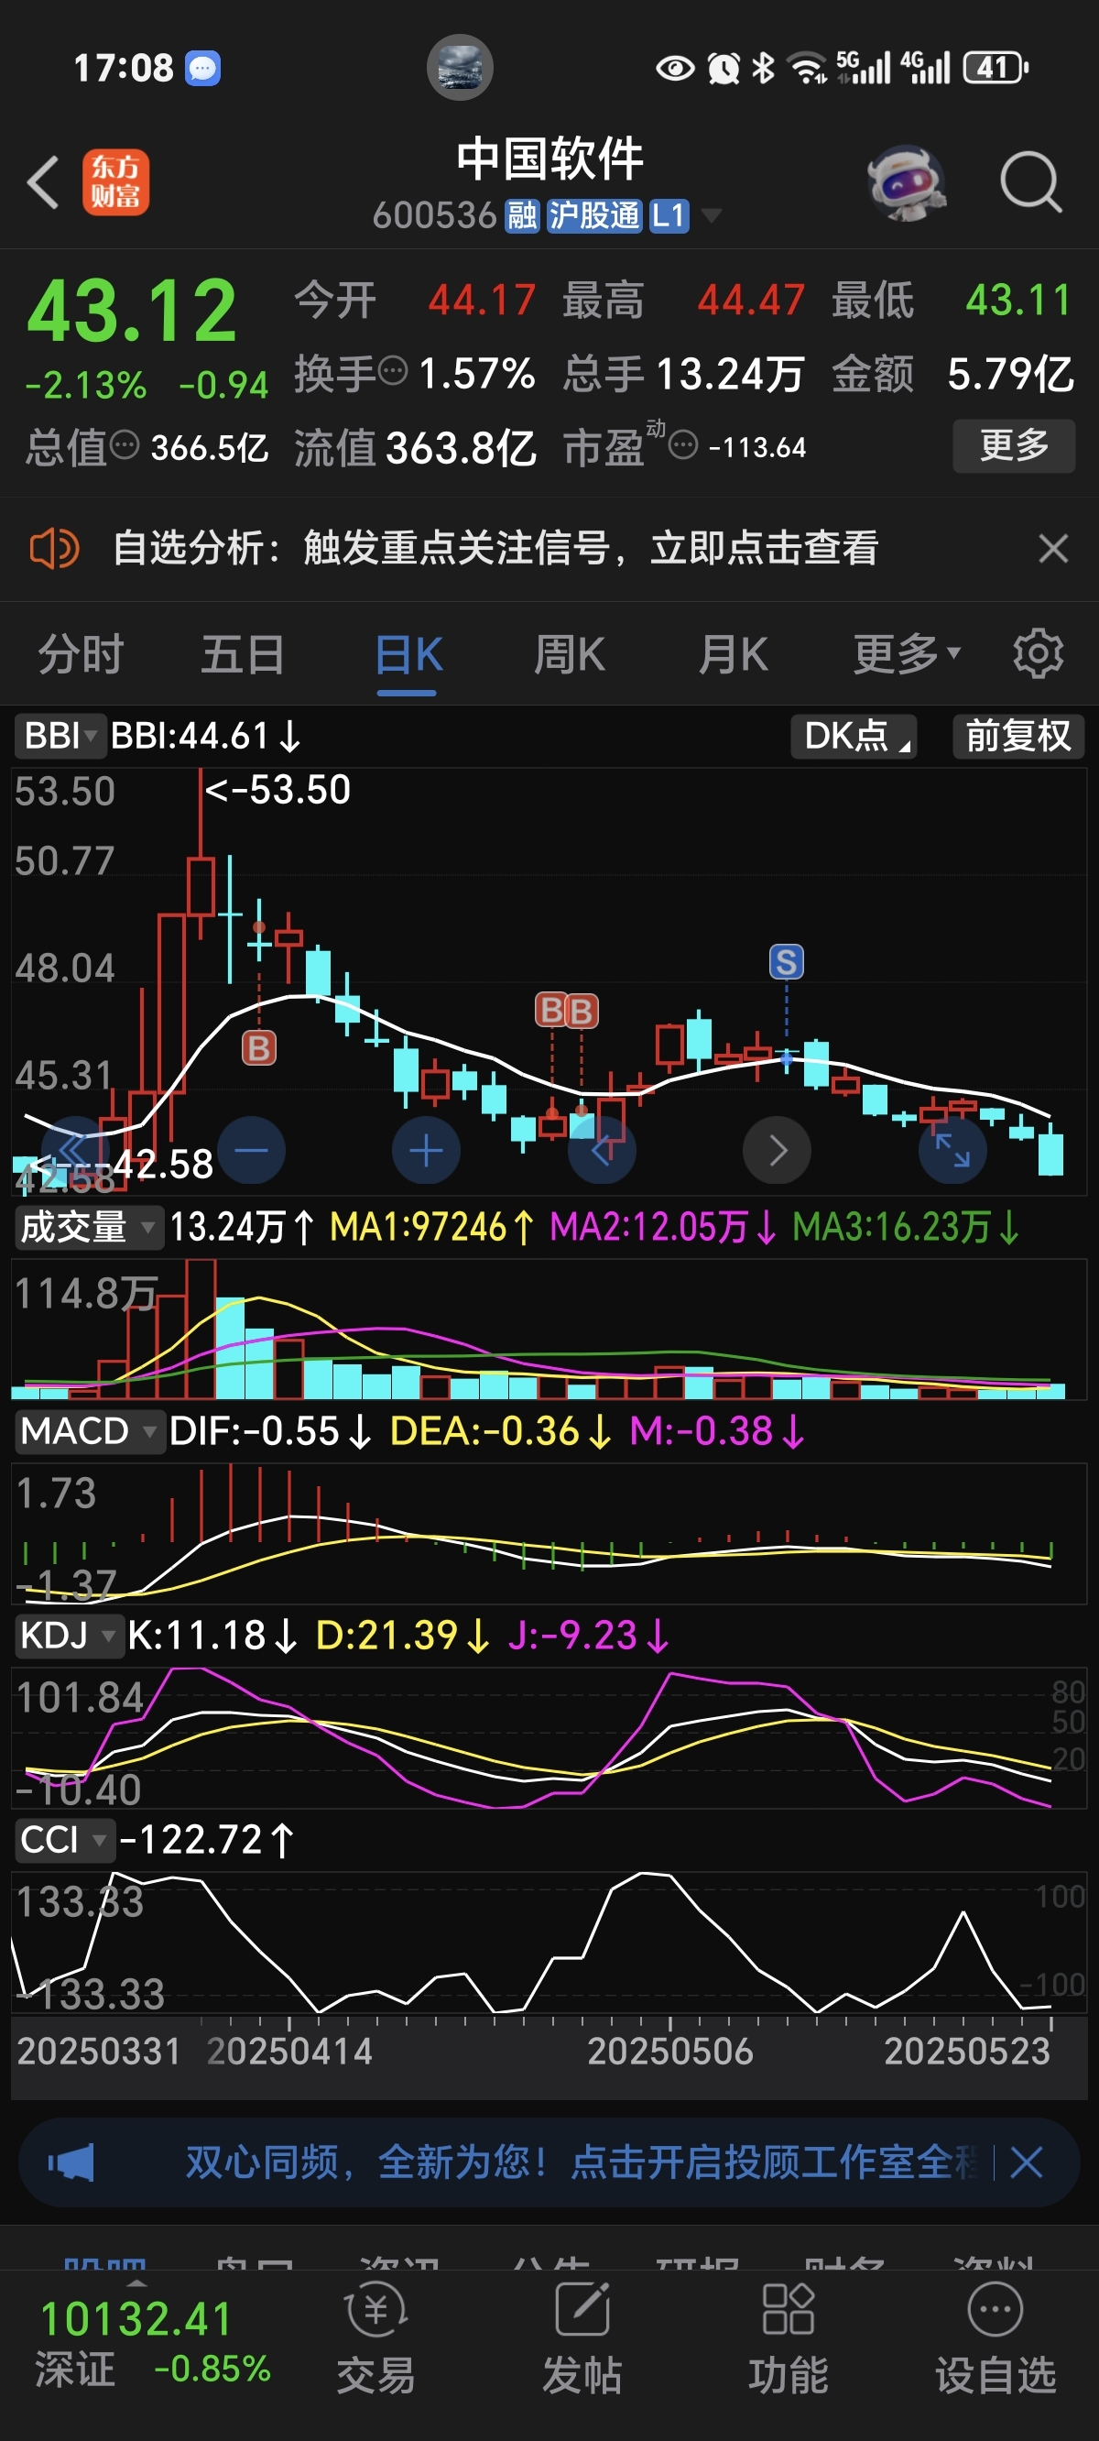The height and width of the screenshot is (2441, 1099).
Task: Tap the double-left scroll chart button
Action: (76, 1150)
